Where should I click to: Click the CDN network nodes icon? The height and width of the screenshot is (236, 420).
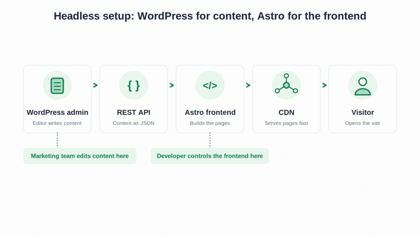[286, 84]
